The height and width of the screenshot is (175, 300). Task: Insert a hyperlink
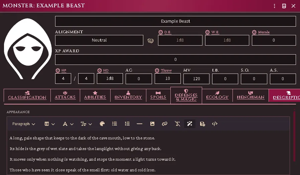click(165, 124)
